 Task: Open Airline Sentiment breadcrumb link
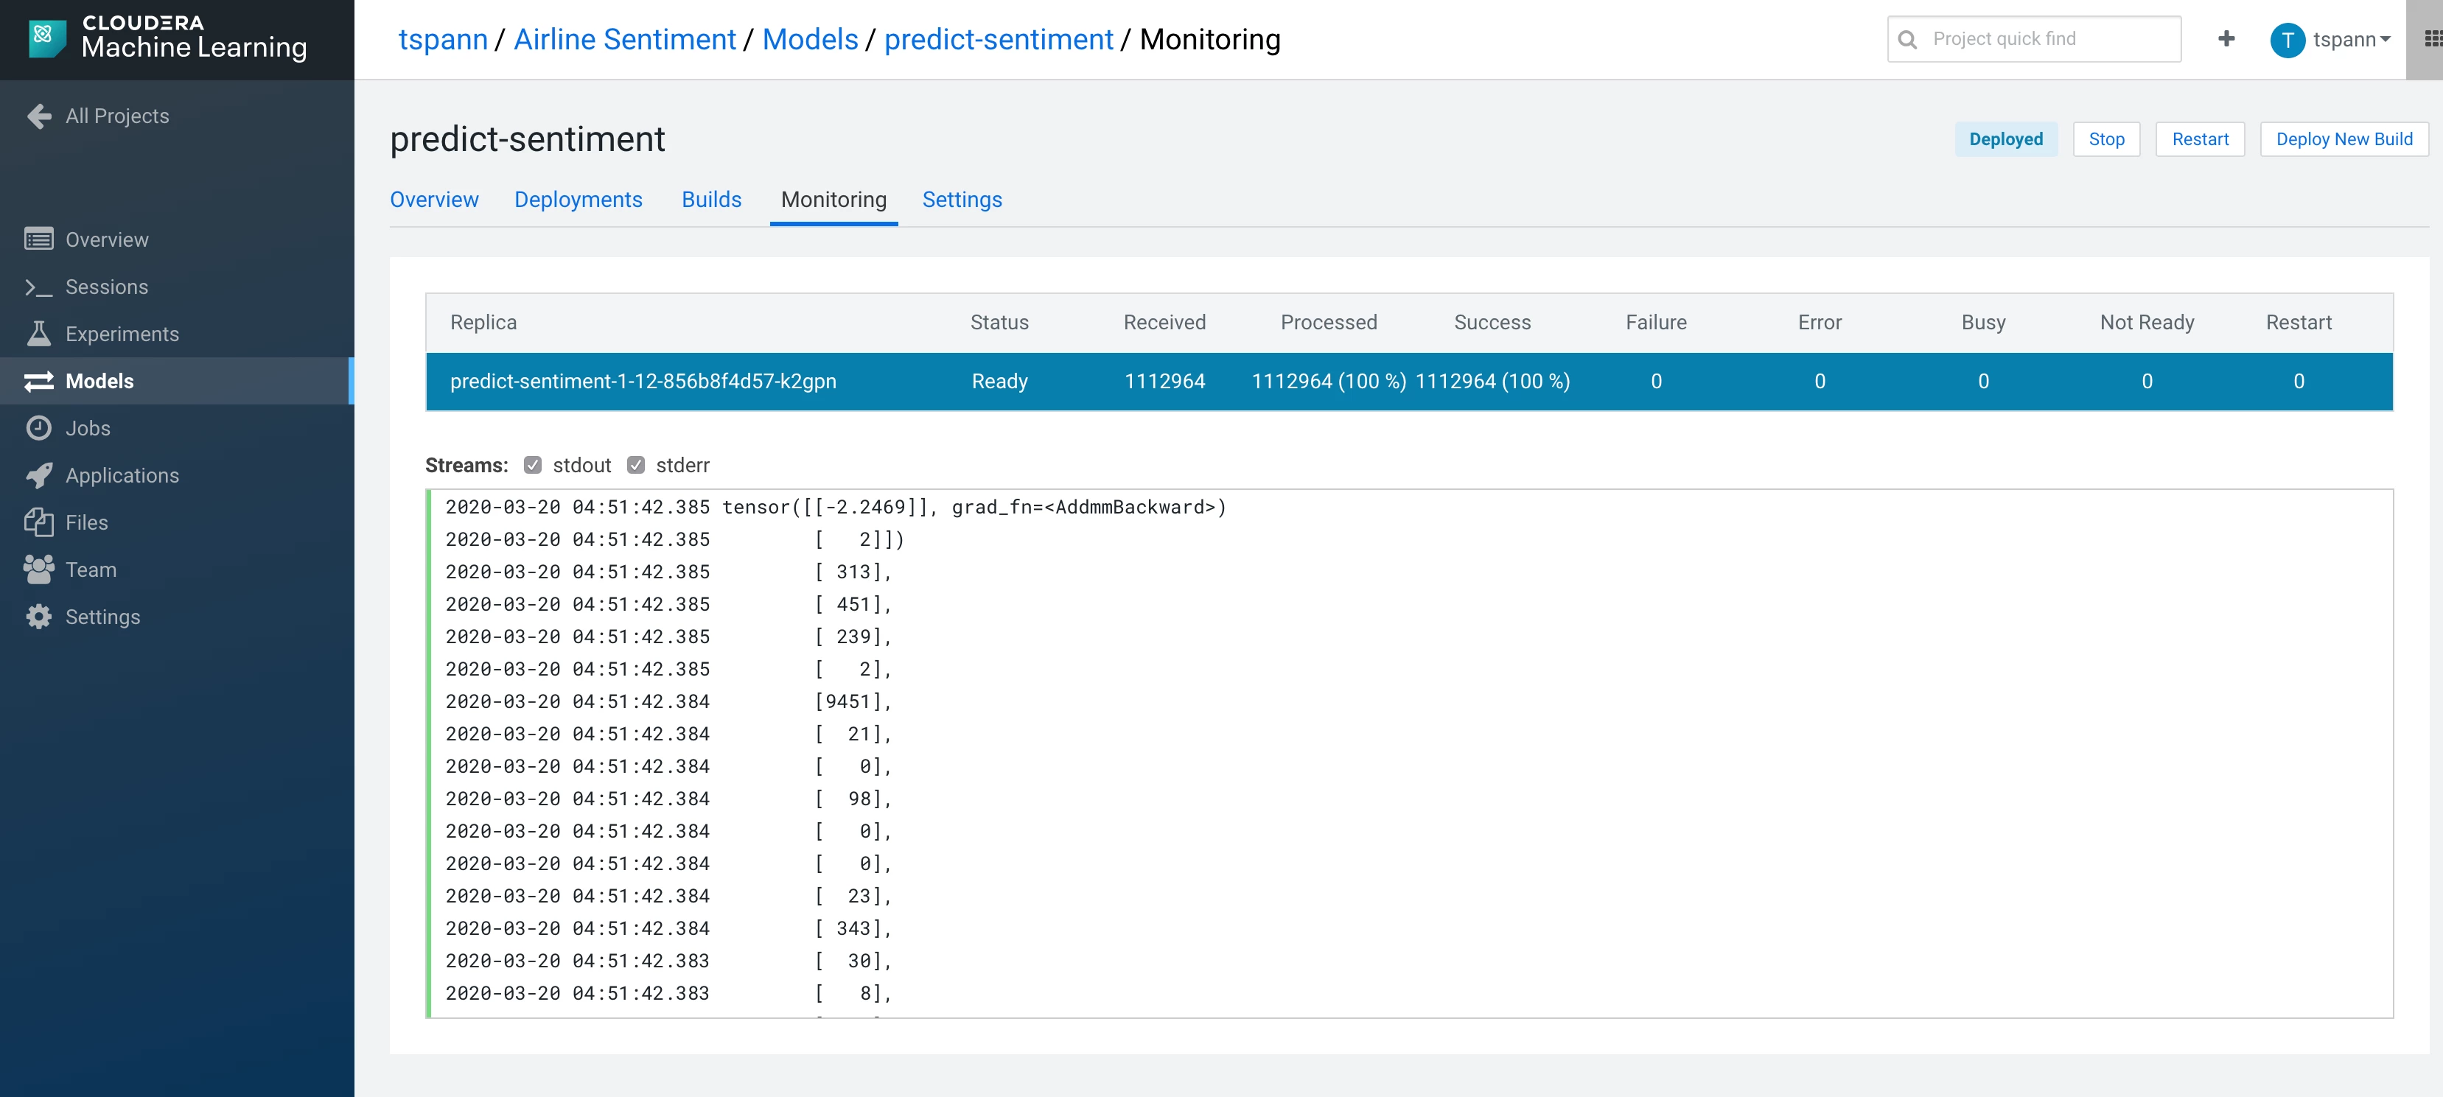click(625, 40)
